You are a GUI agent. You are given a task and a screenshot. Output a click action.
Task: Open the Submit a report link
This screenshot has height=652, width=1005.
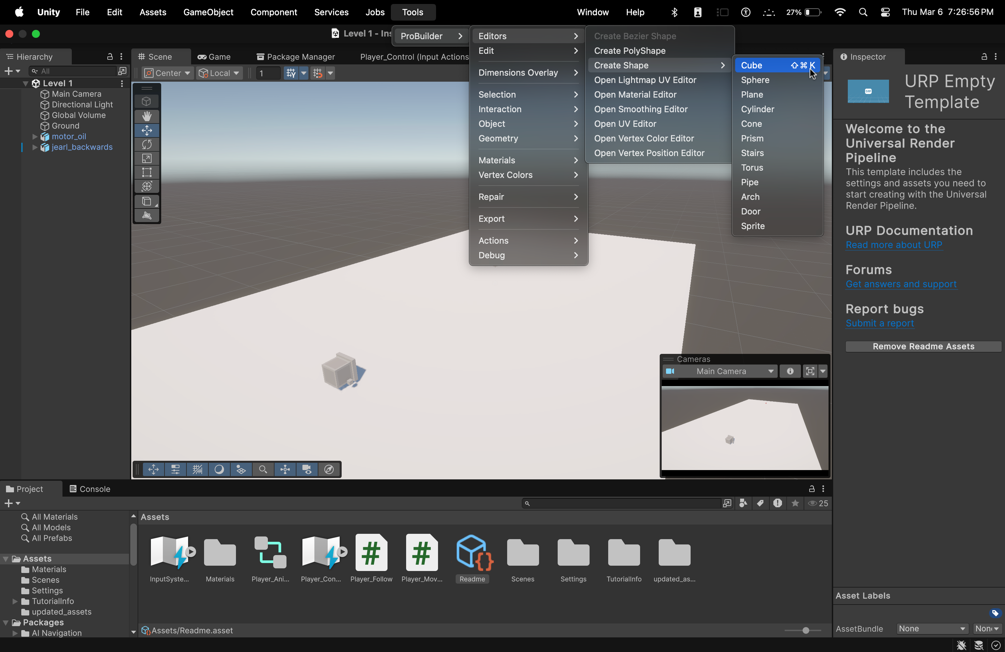pos(880,323)
